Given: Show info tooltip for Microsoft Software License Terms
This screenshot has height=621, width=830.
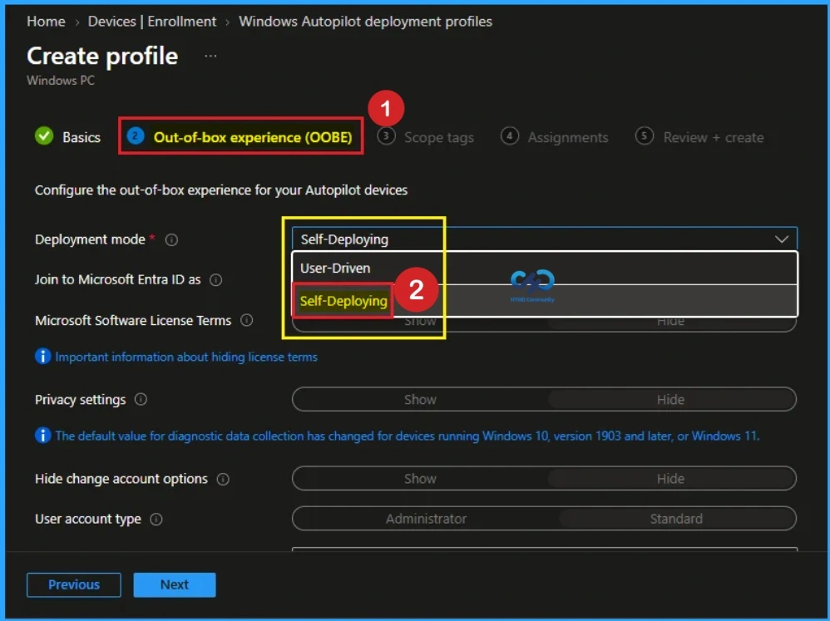Looking at the screenshot, I should (x=247, y=320).
